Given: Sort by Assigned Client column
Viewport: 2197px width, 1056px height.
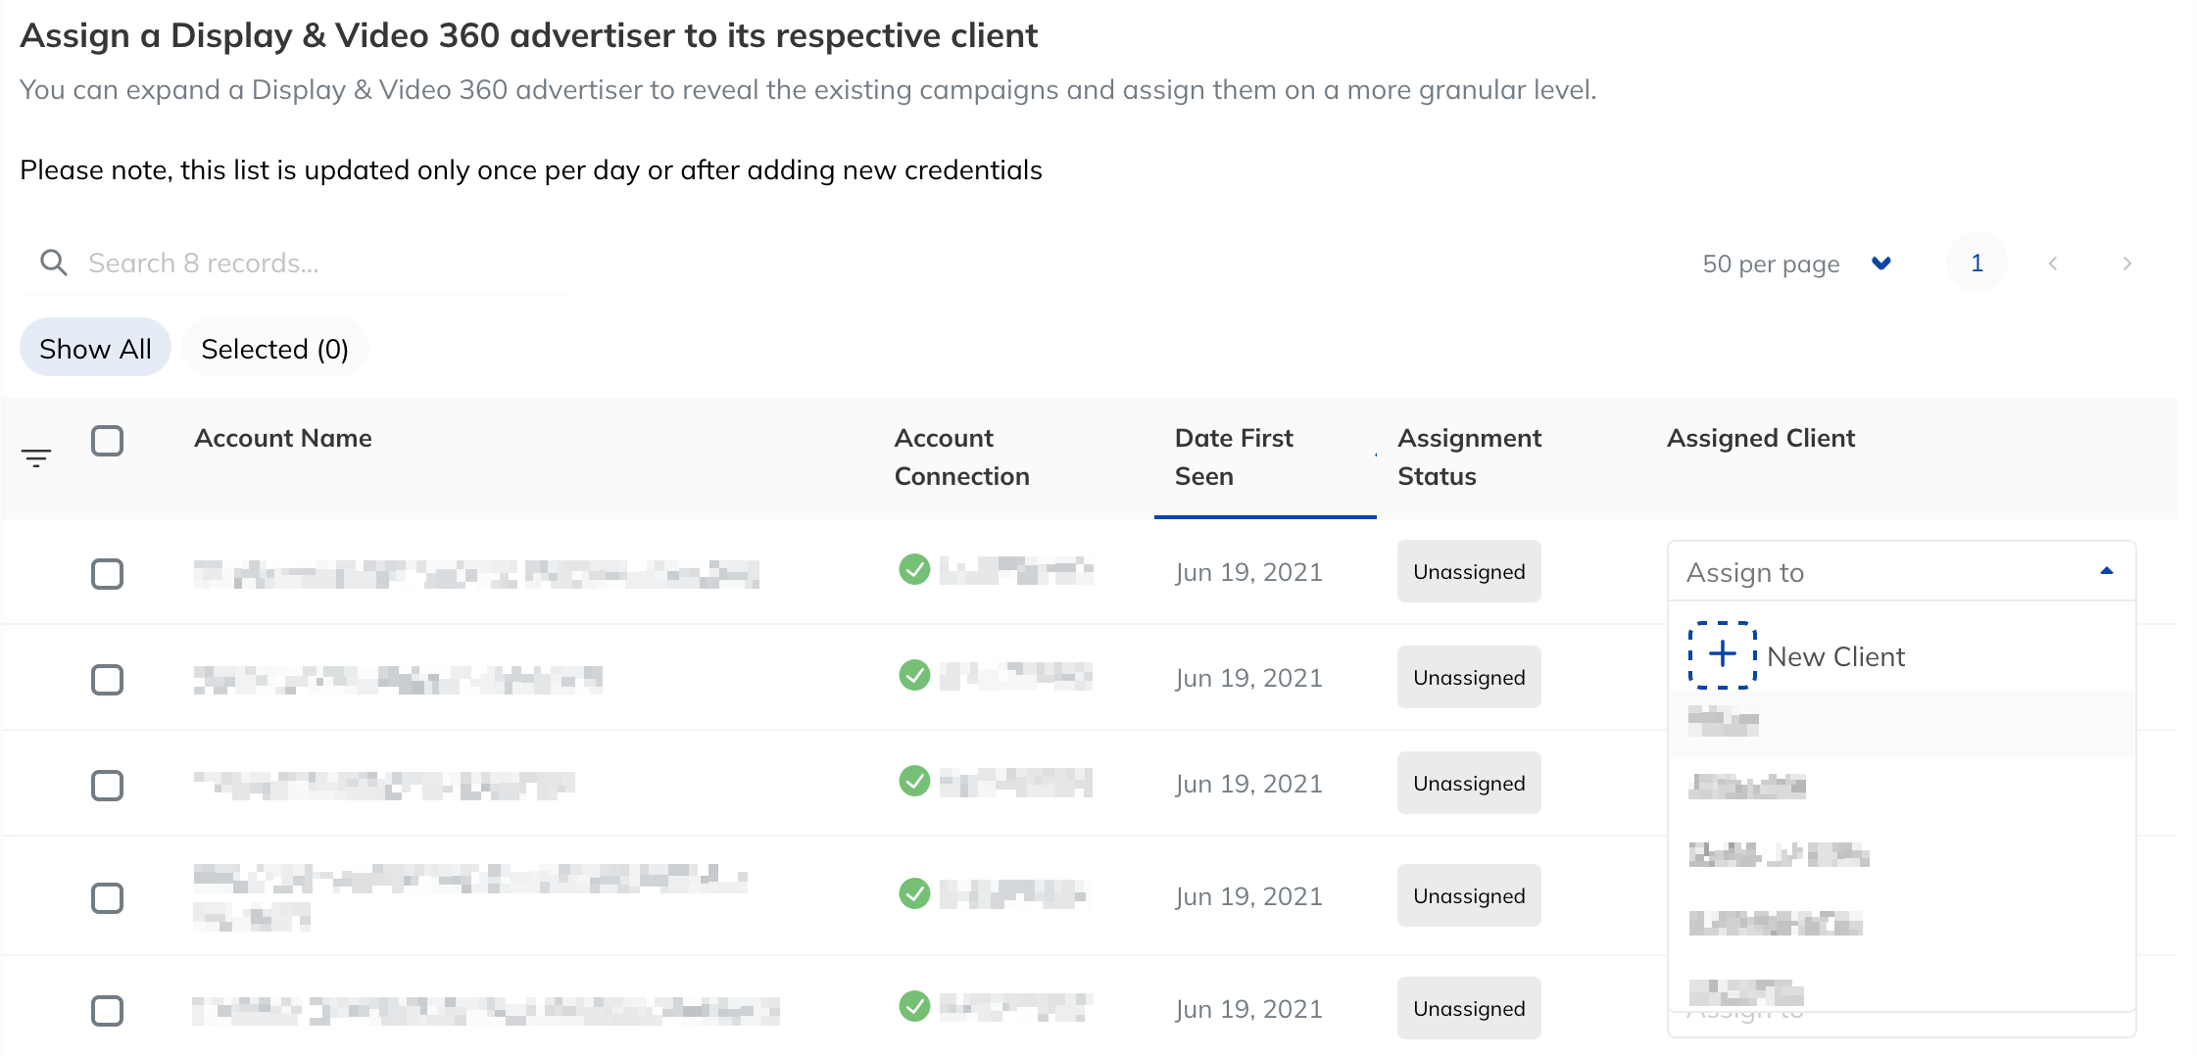Looking at the screenshot, I should [1761, 438].
